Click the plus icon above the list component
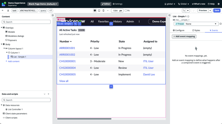The height and width of the screenshot is (124, 222). coord(111,24)
